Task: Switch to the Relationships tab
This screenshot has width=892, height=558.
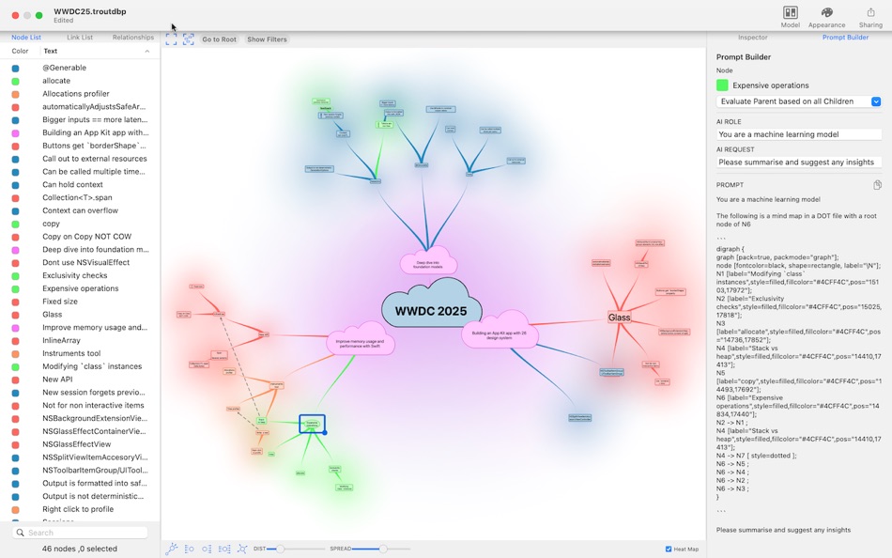Action: (x=133, y=38)
